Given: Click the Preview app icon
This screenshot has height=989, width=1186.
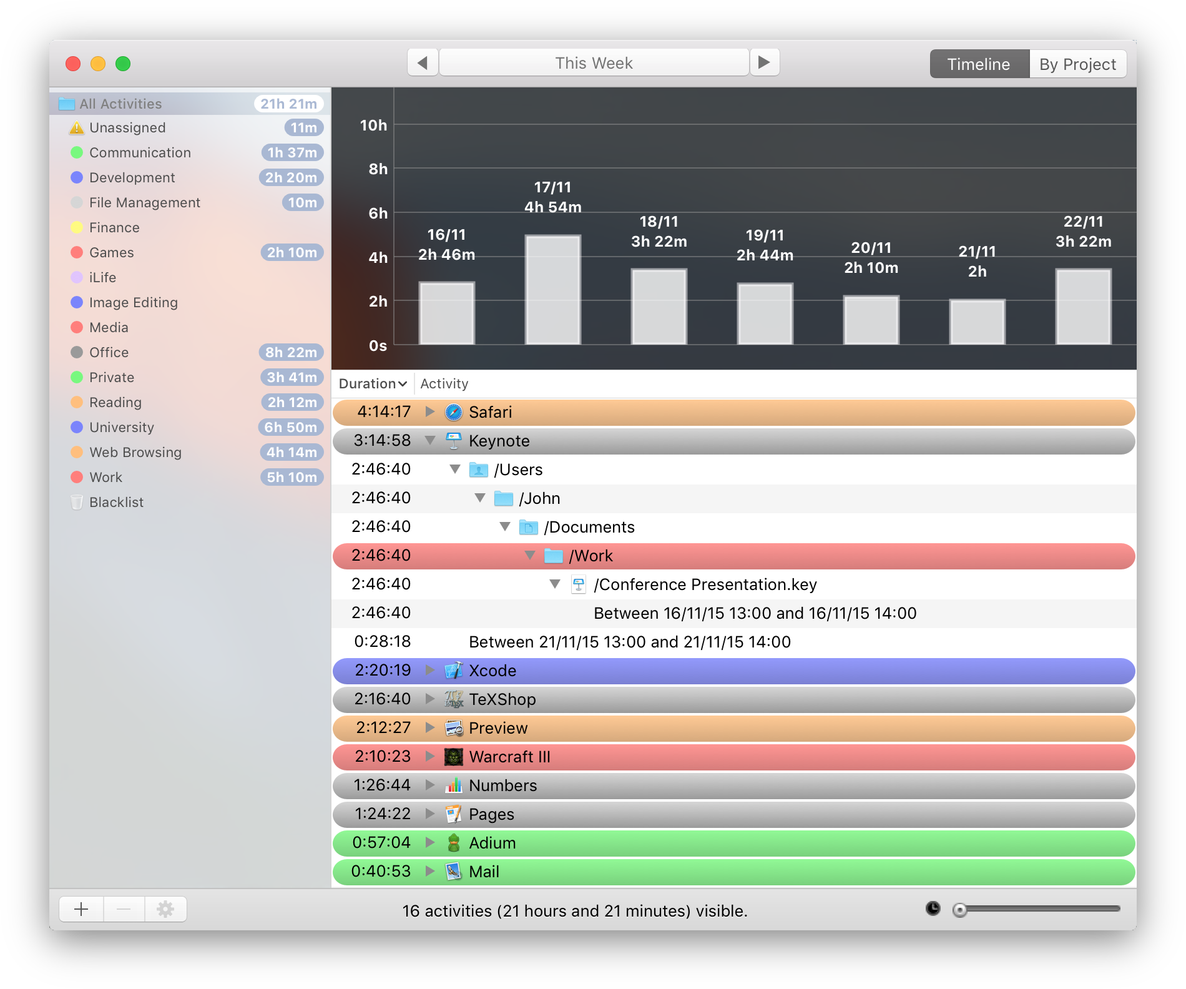Looking at the screenshot, I should pos(454,728).
